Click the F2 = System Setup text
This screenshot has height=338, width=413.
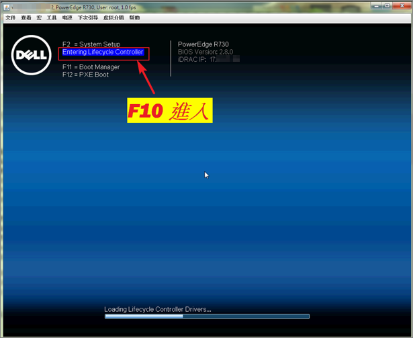coord(91,44)
